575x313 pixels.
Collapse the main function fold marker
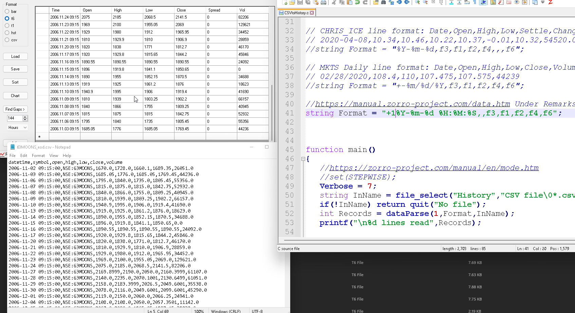click(x=303, y=159)
